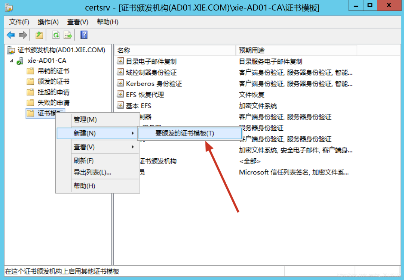Click the Up One Level folder icon
The width and height of the screenshot is (404, 280).
(x=39, y=35)
